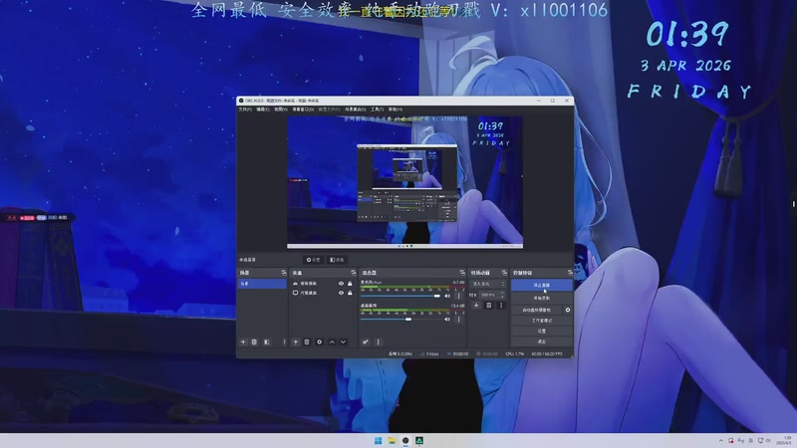Image resolution: width=797 pixels, height=448 pixels.
Task: Enable Studio Mode button
Action: [542, 321]
